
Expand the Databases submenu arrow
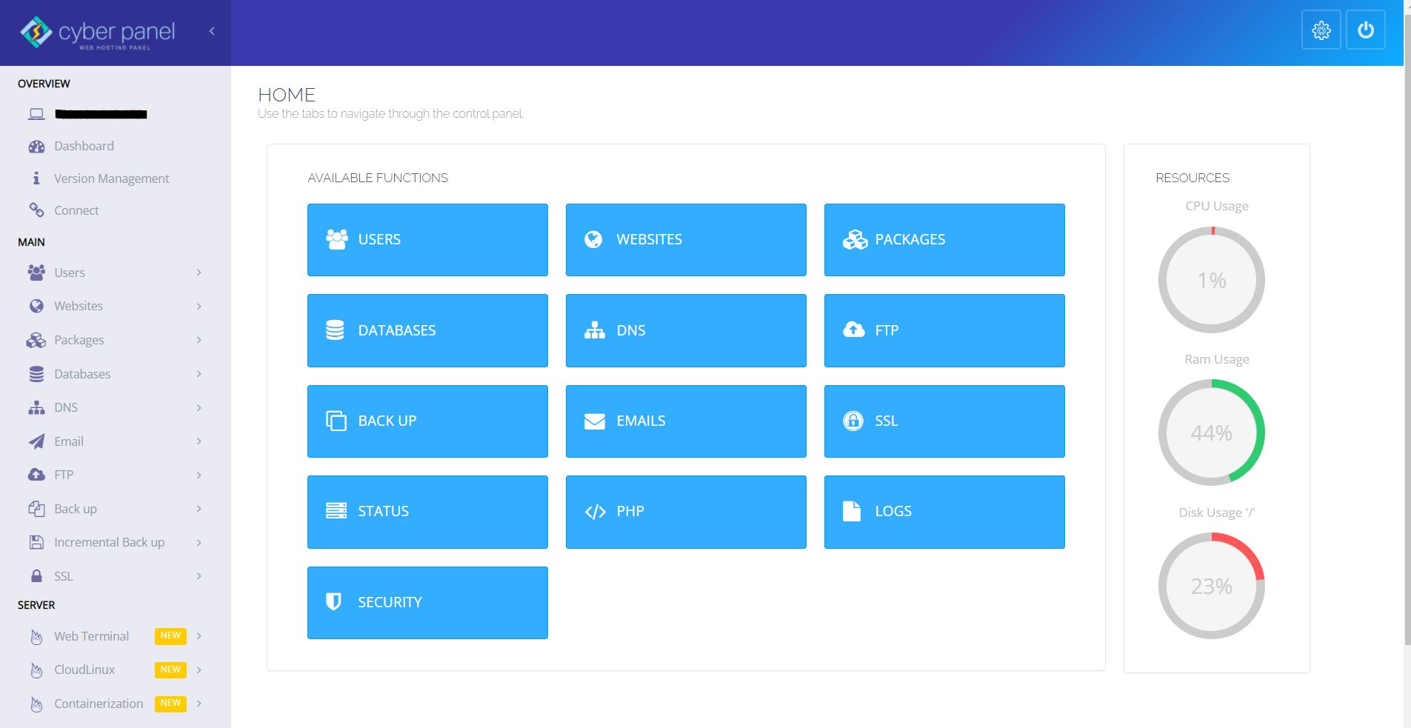(x=199, y=374)
